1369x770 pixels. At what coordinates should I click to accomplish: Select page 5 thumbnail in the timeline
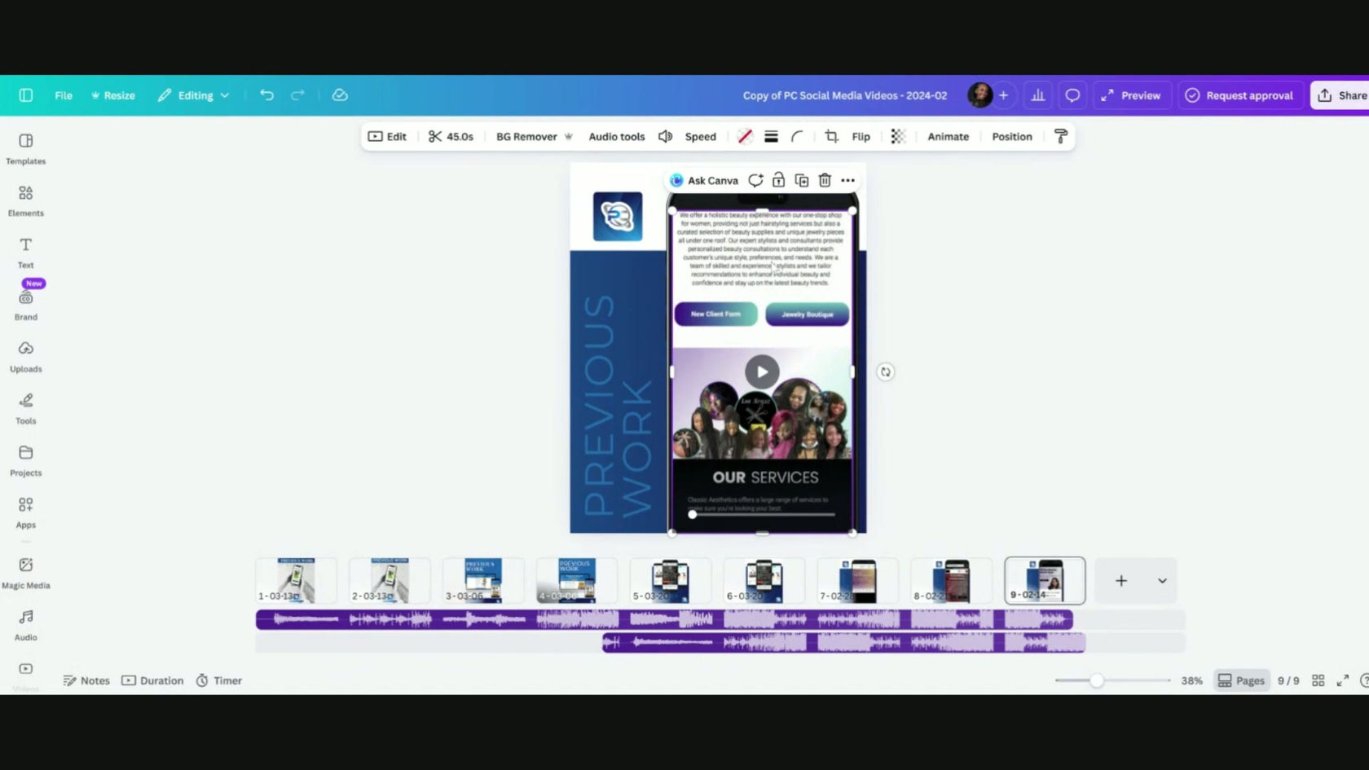671,581
